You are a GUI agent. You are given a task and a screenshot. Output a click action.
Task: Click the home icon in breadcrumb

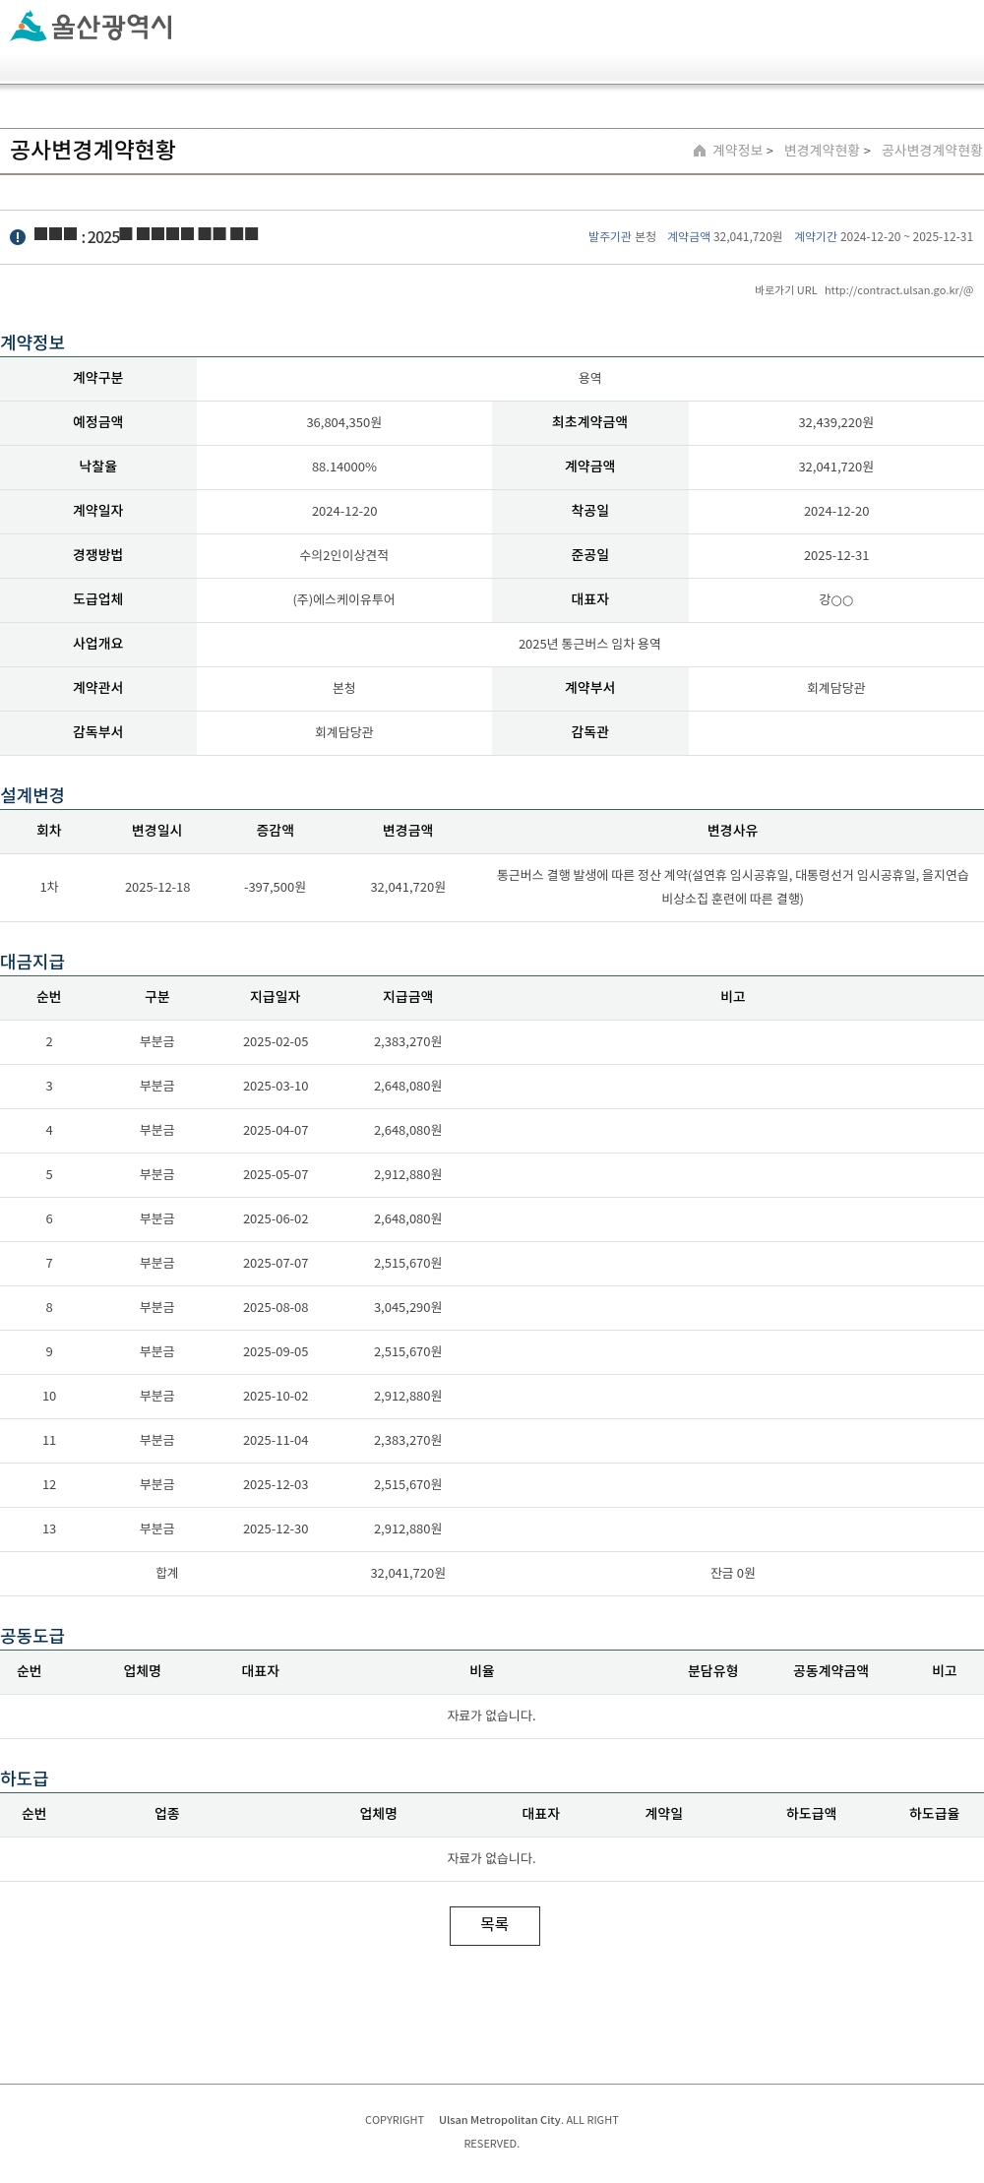coord(700,151)
